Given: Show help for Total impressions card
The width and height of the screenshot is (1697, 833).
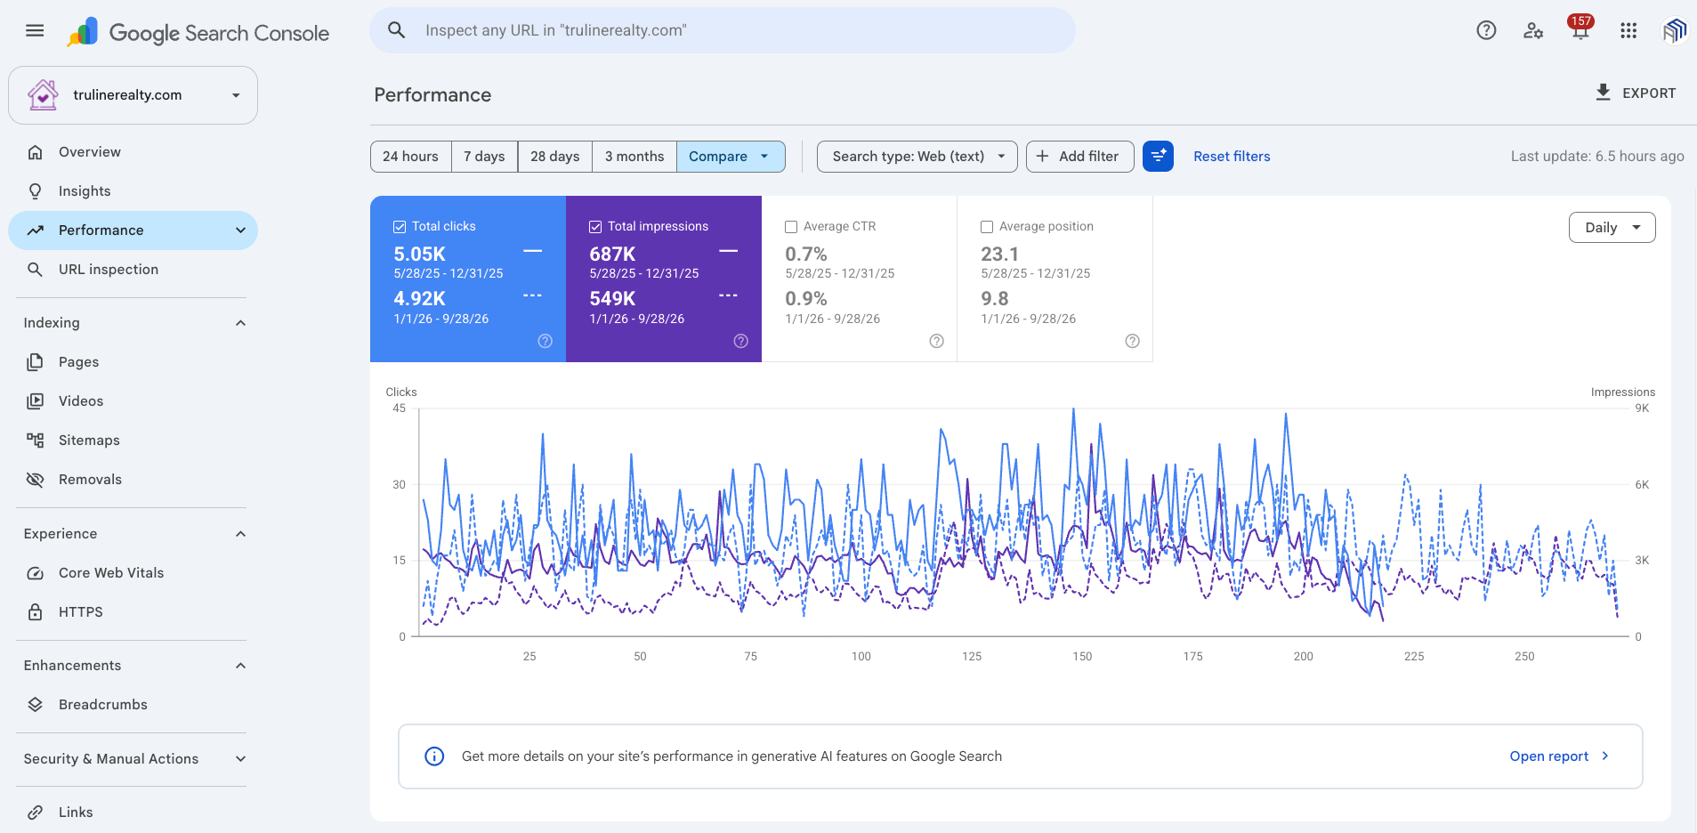Looking at the screenshot, I should (741, 341).
